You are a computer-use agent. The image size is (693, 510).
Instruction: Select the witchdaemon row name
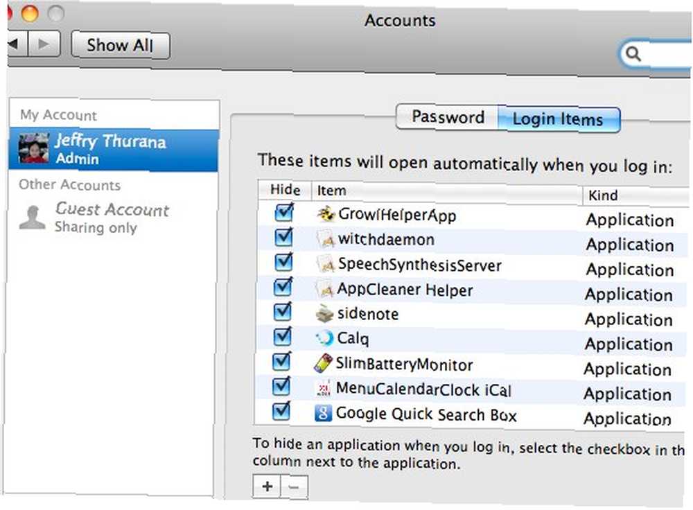point(386,240)
